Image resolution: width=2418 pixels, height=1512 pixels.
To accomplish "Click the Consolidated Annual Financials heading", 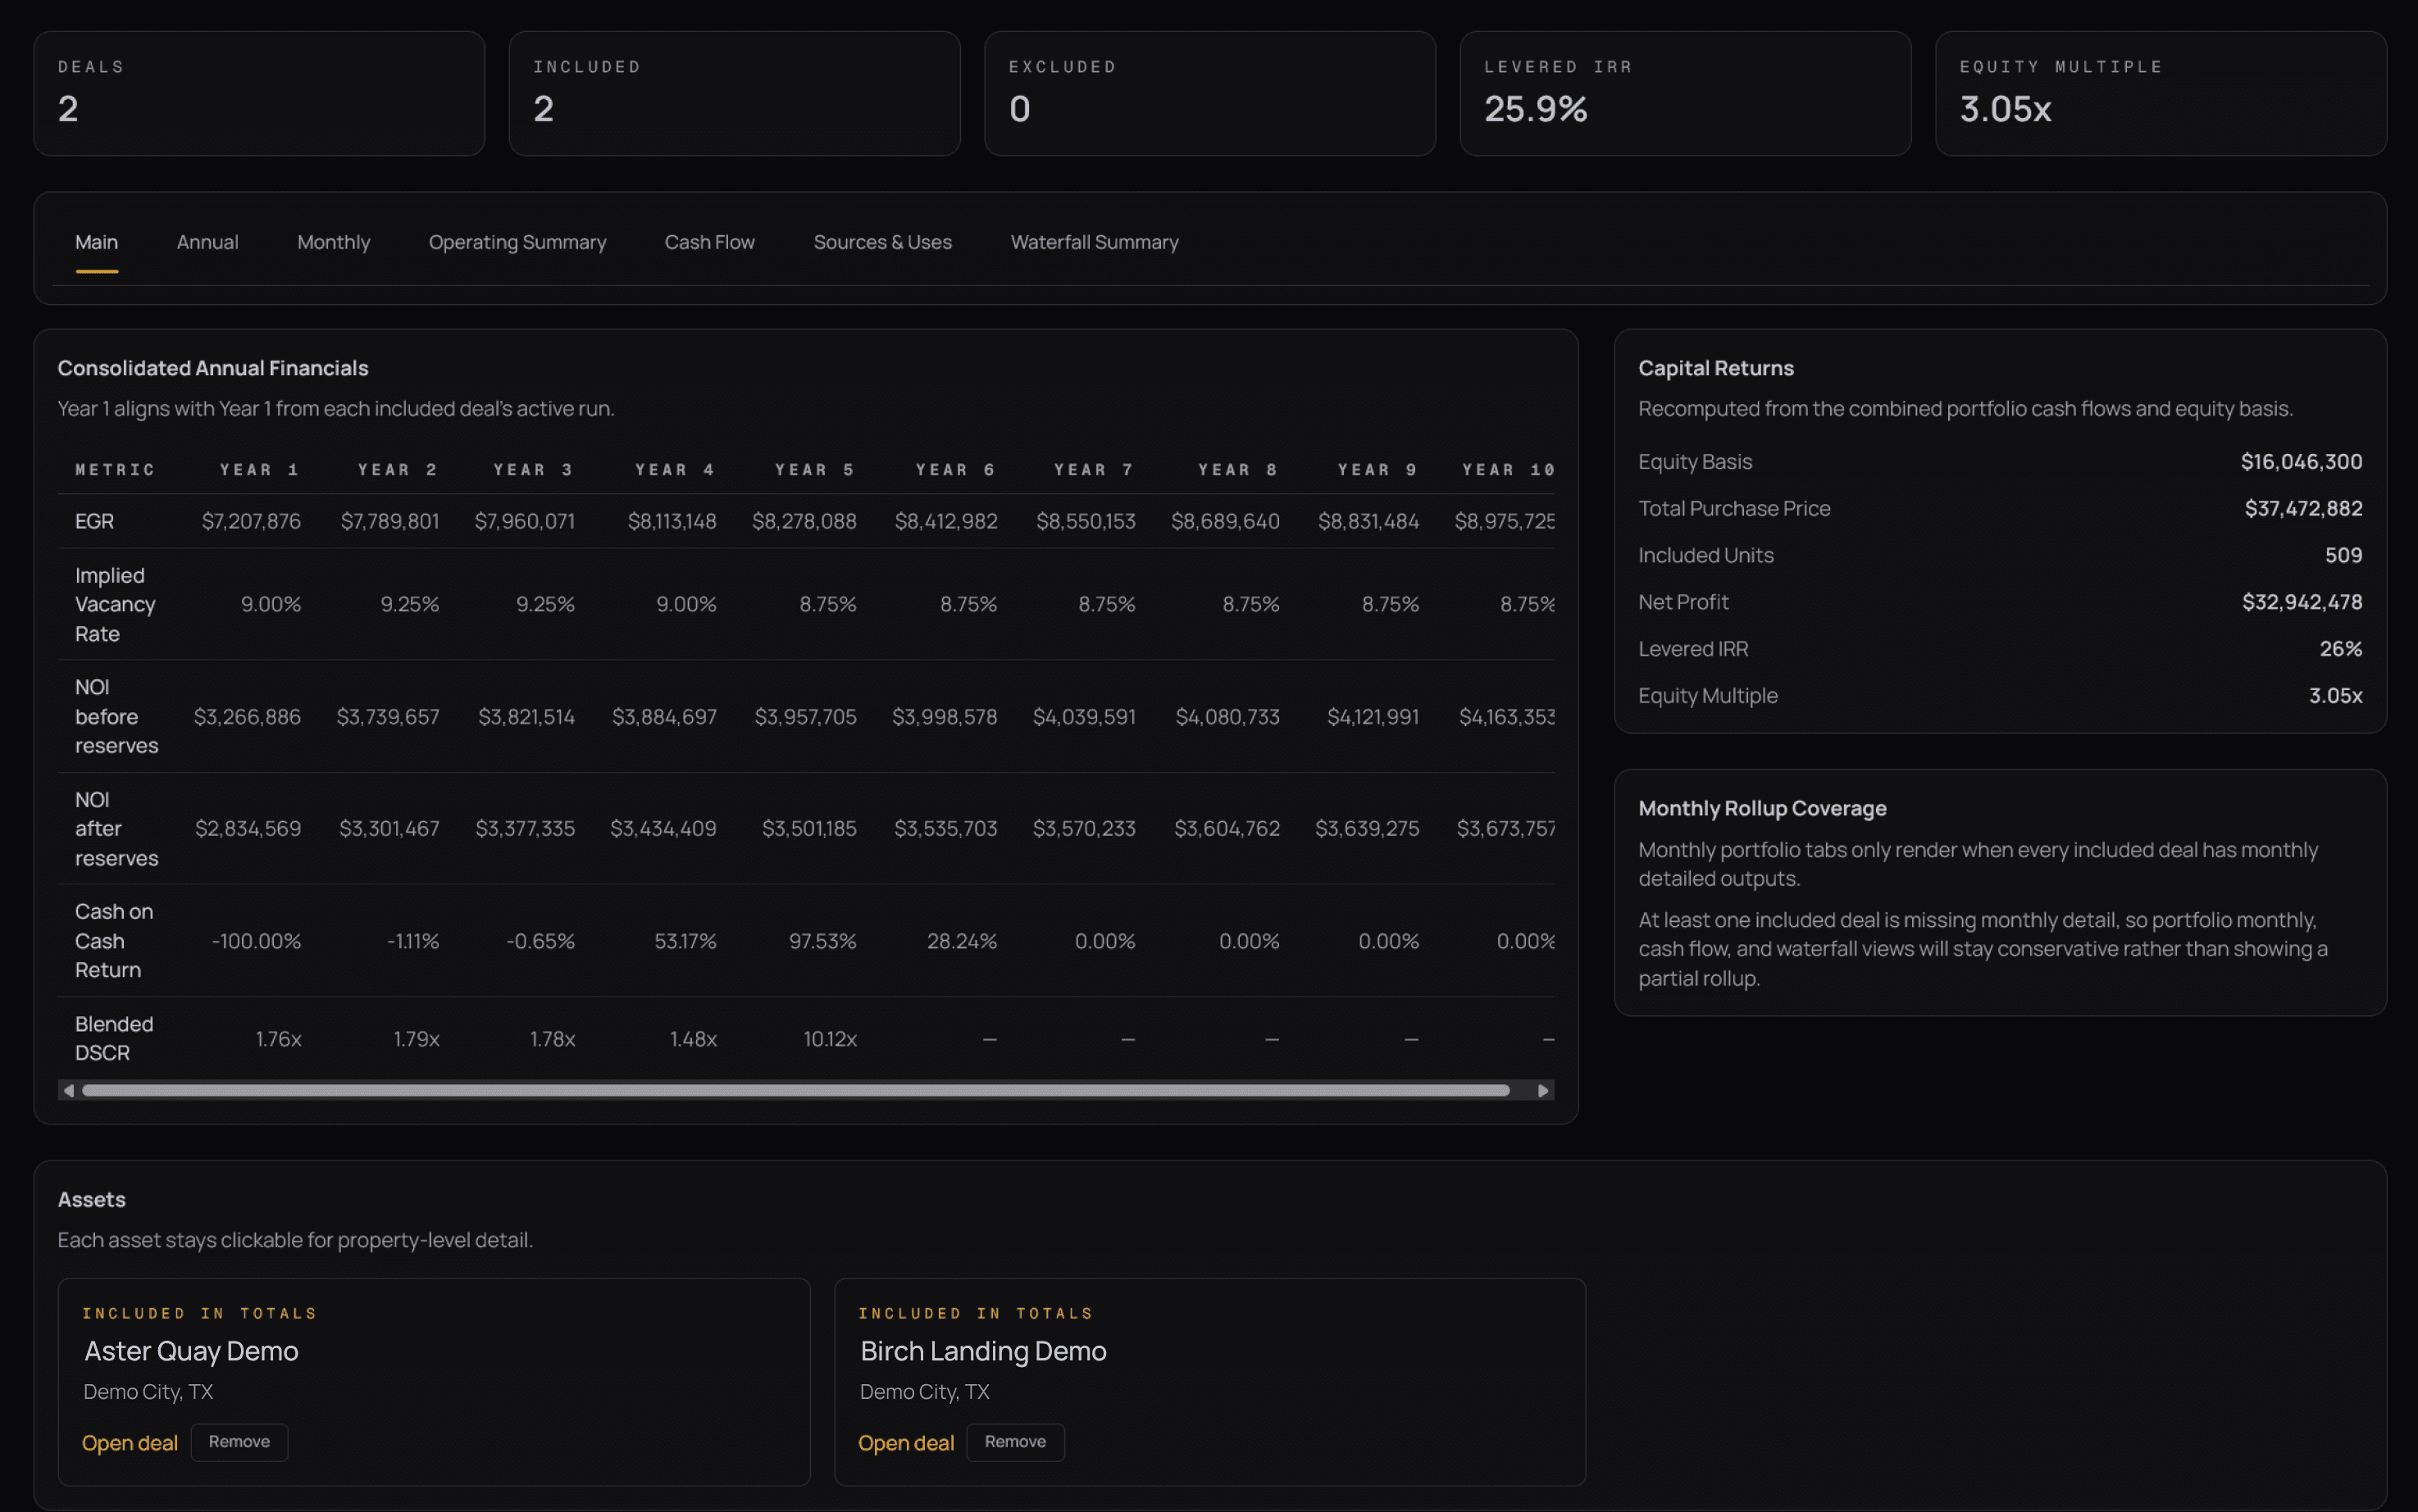I will click(x=213, y=368).
